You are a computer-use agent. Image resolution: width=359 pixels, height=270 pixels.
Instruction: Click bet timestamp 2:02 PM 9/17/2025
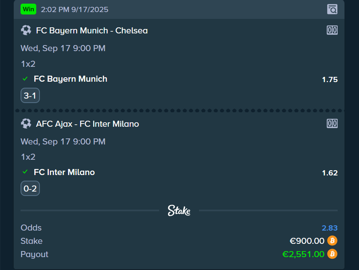pyautogui.click(x=75, y=9)
